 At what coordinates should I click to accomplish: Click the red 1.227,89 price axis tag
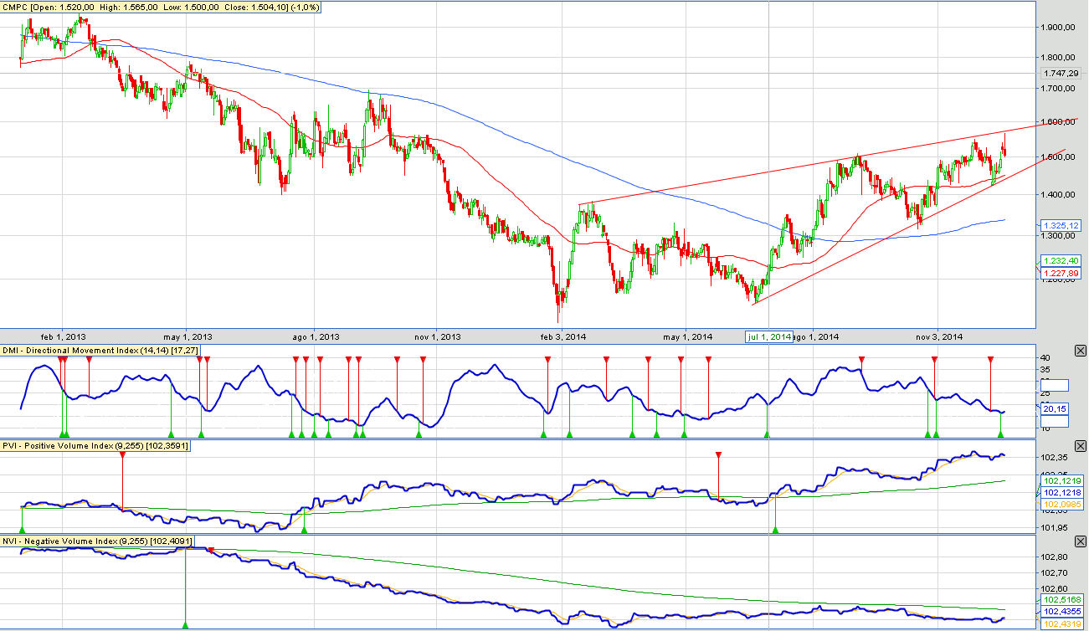click(1060, 273)
